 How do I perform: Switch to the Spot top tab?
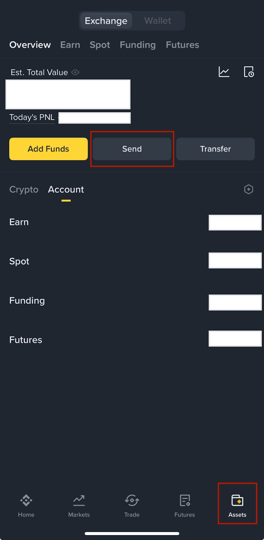tap(100, 45)
